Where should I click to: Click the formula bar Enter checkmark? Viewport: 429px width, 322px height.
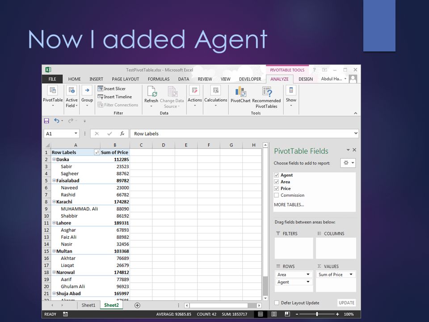click(109, 134)
